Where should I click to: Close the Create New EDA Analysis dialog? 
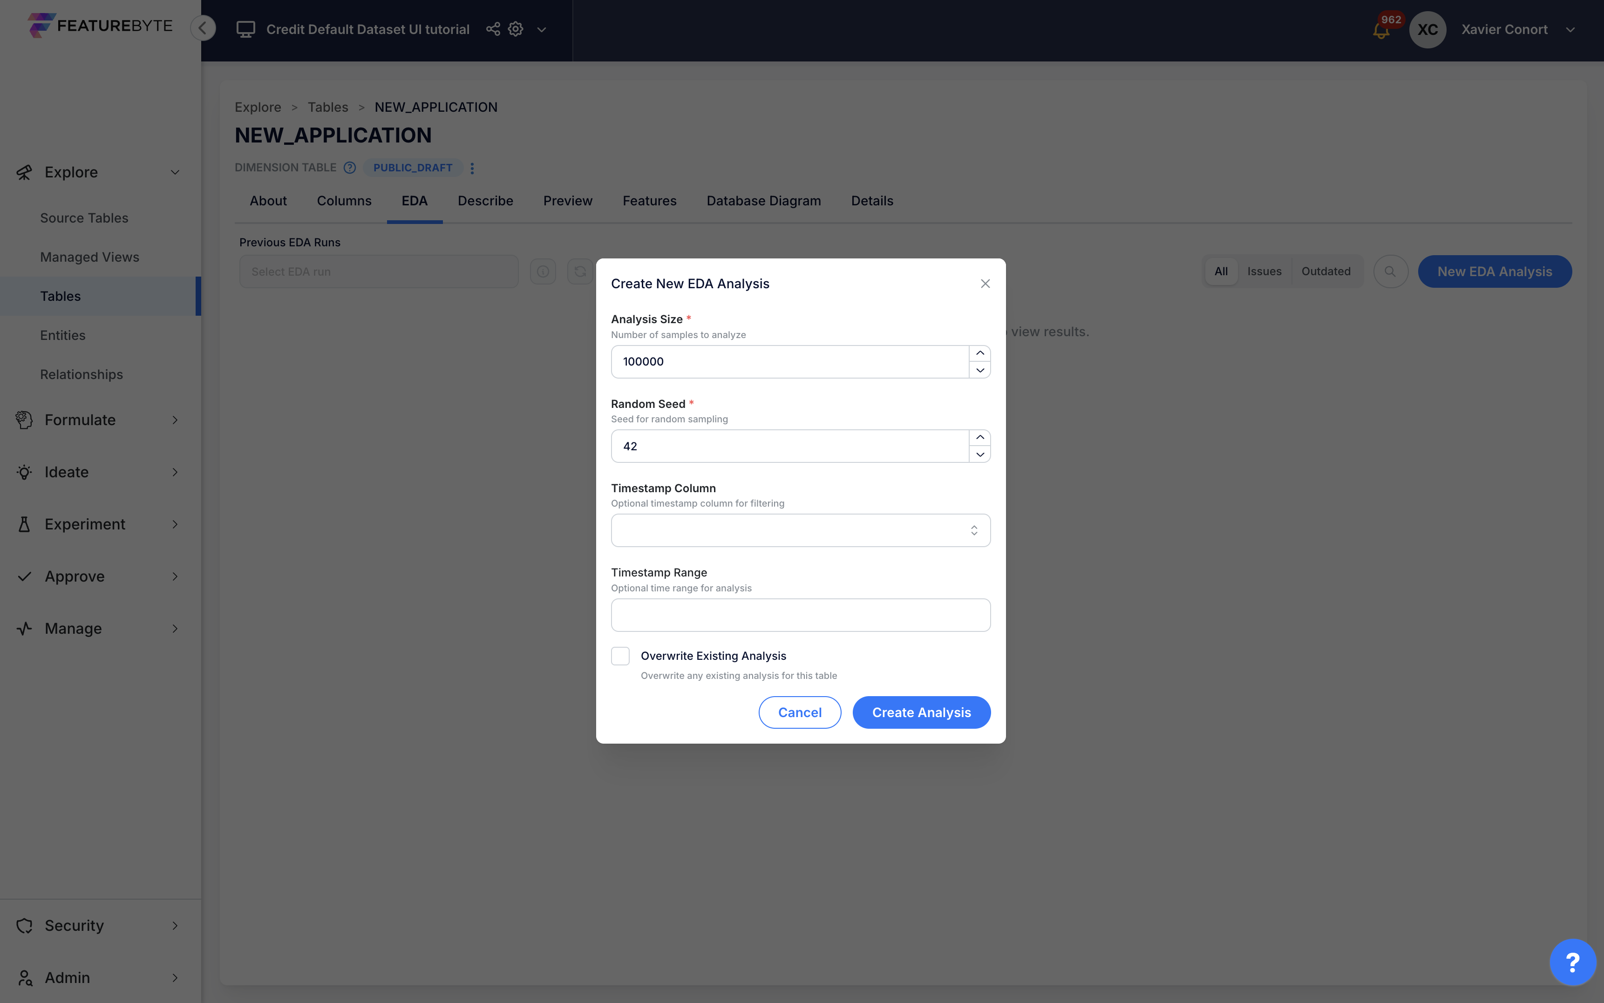(x=985, y=284)
